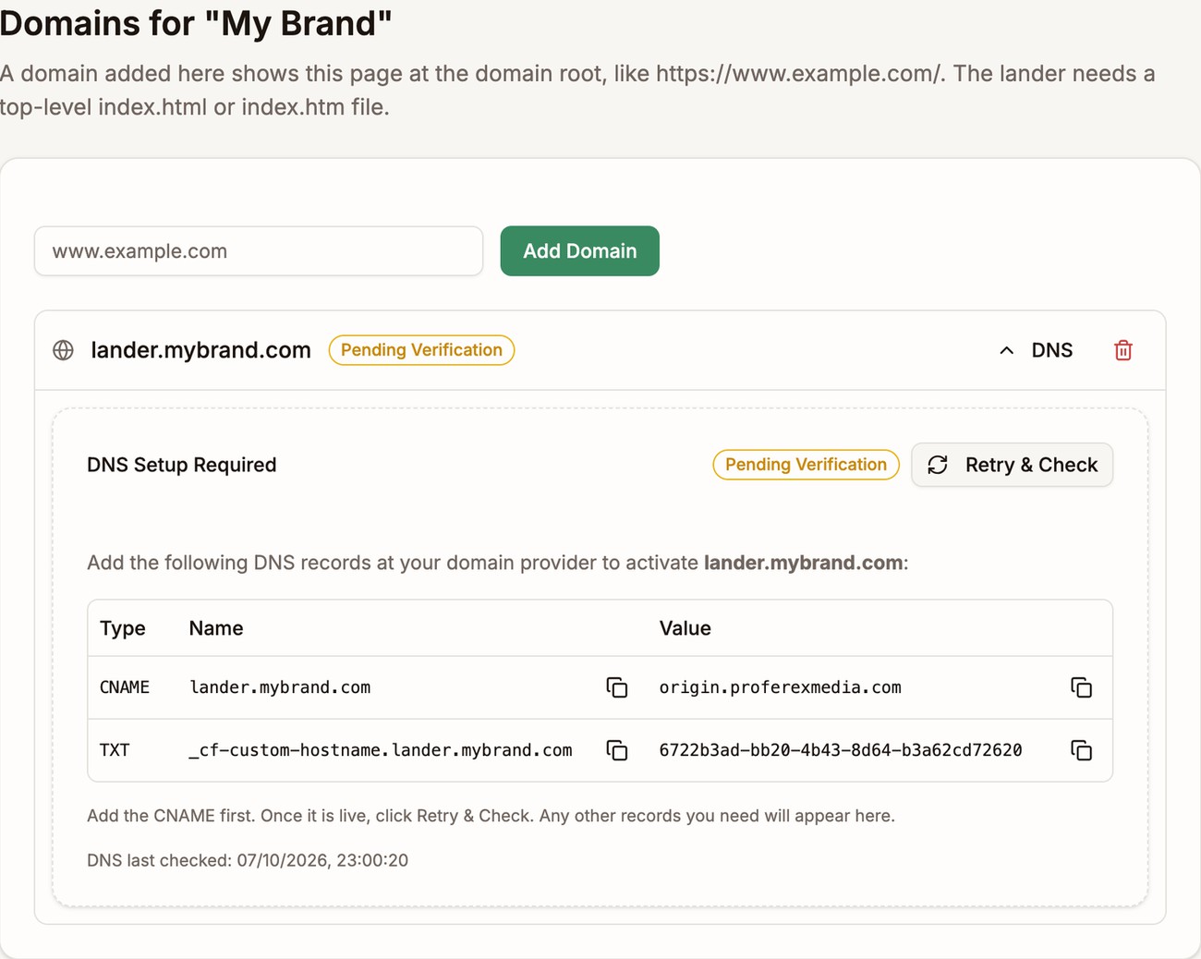This screenshot has height=959, width=1201.
Task: Select the text _cf-custom-hostname.lander.mybrand.com
Action: point(381,750)
